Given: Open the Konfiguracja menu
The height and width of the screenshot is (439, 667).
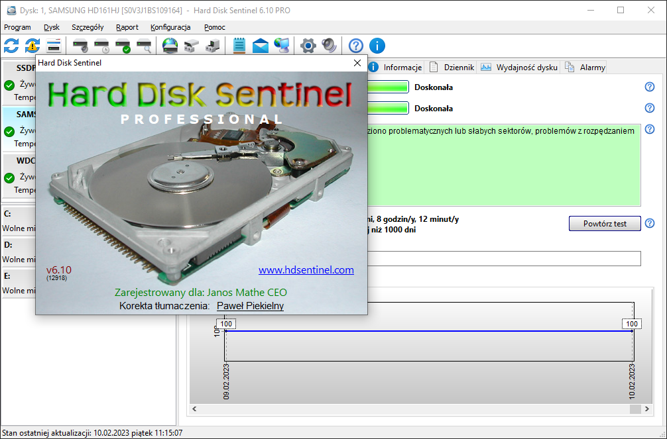Looking at the screenshot, I should (x=170, y=27).
